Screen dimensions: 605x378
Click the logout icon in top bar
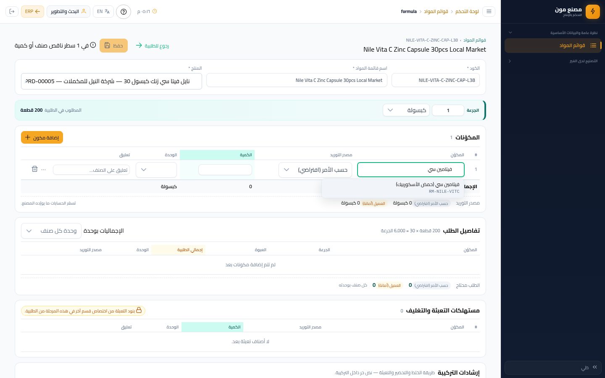click(x=12, y=11)
